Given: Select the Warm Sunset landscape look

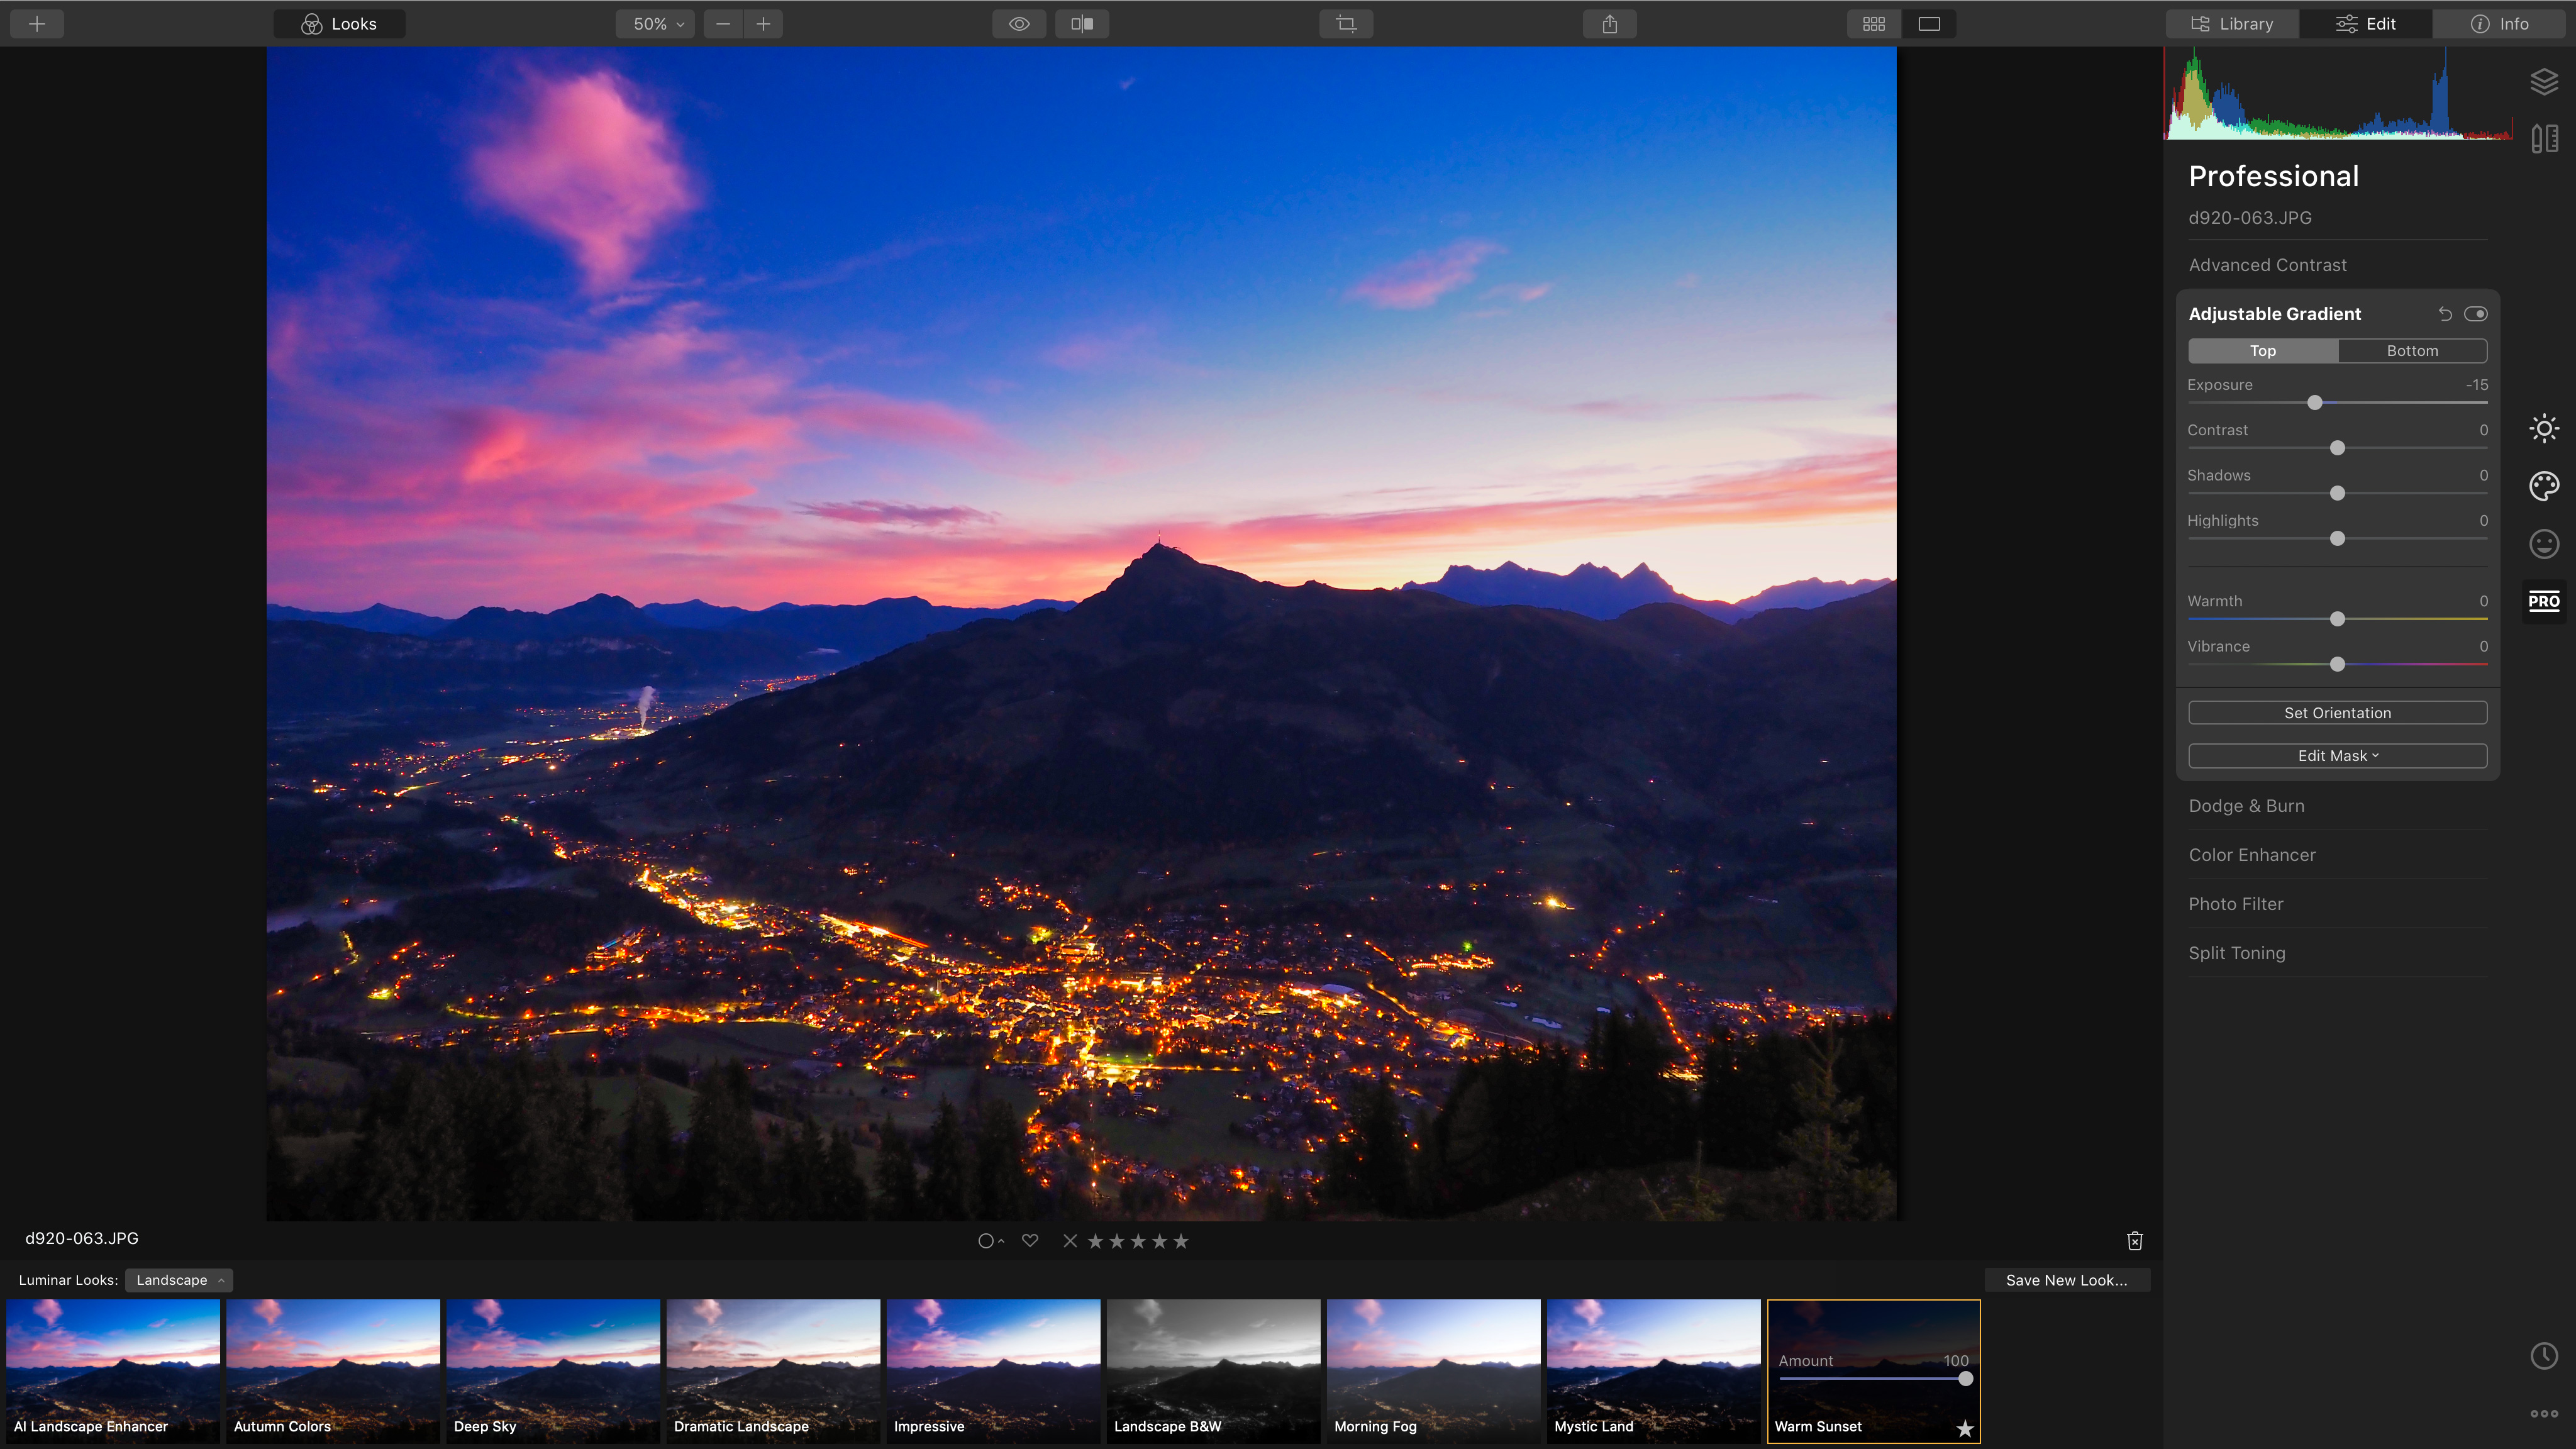Looking at the screenshot, I should (1872, 1371).
